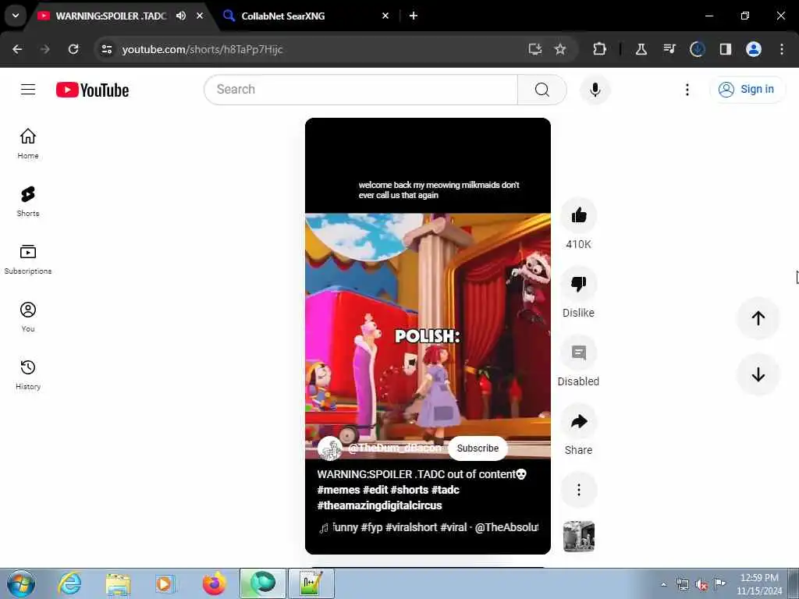Go to the previous Short
The height and width of the screenshot is (599, 799).
pos(758,318)
